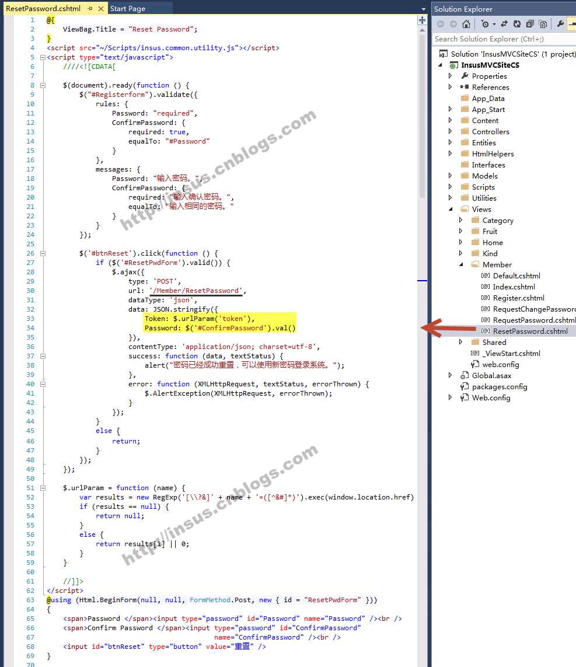576x667 pixels.
Task: Collapse the script block outlining at line 5
Action: coord(43,57)
